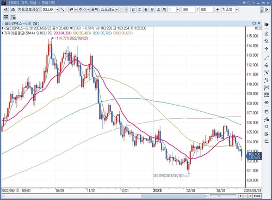272x200 pixels.
Task: Select the eraser tool in right sidebar
Action: point(267,34)
